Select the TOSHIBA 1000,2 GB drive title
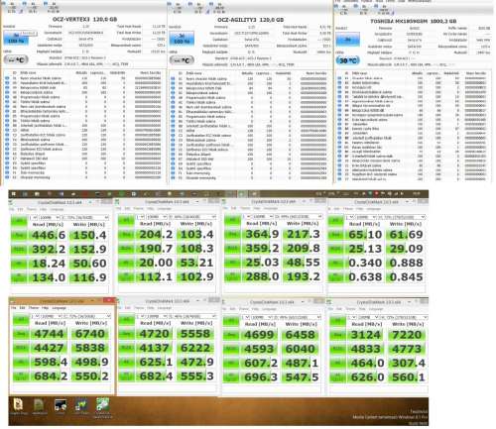496x429 pixels. pos(414,21)
